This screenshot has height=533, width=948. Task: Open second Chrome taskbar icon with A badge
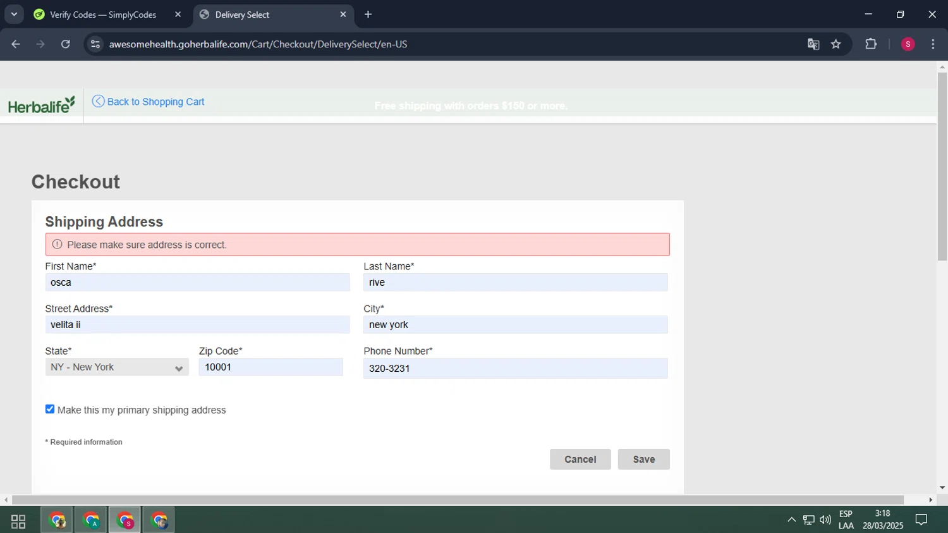tap(91, 521)
